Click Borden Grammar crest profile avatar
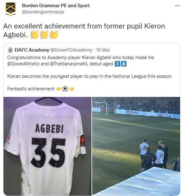The height and width of the screenshot is (196, 182). pos(11,9)
